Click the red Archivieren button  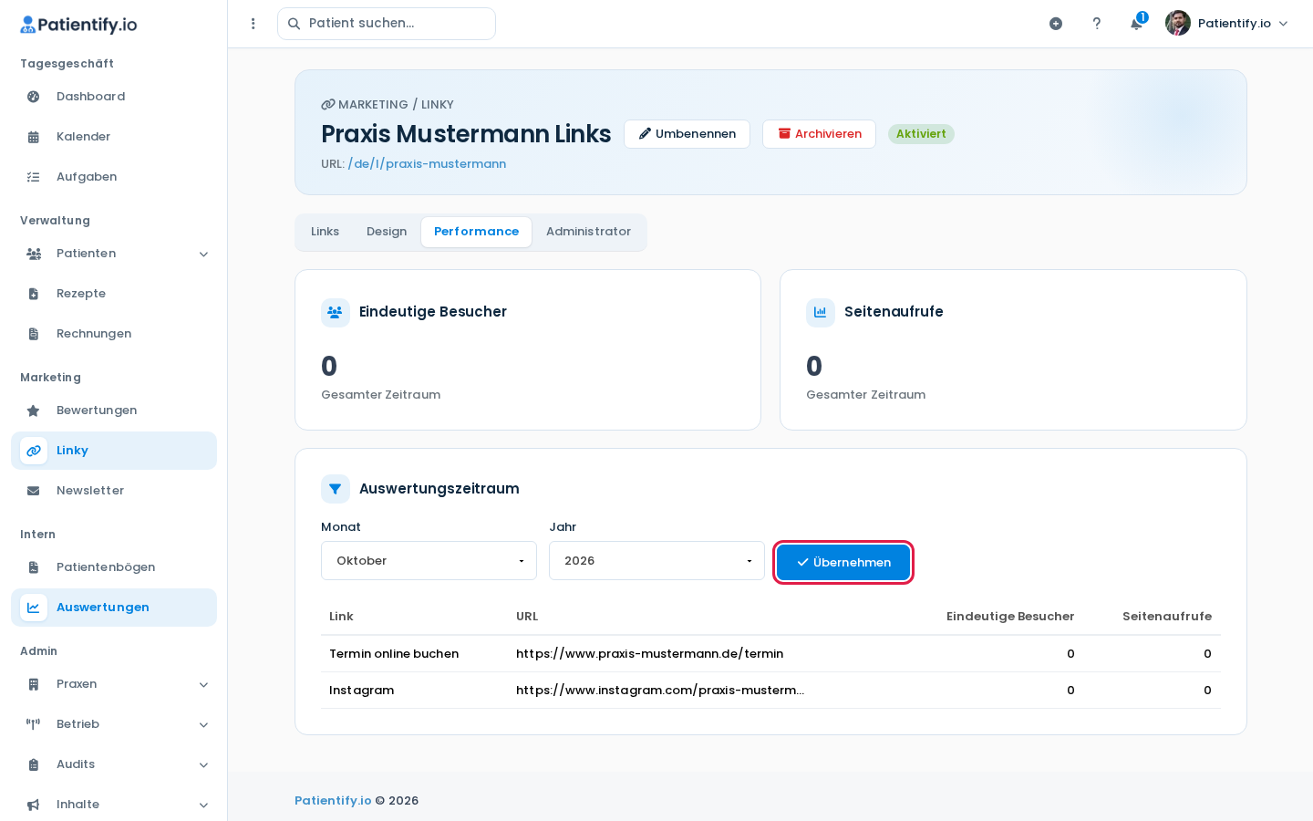click(819, 134)
